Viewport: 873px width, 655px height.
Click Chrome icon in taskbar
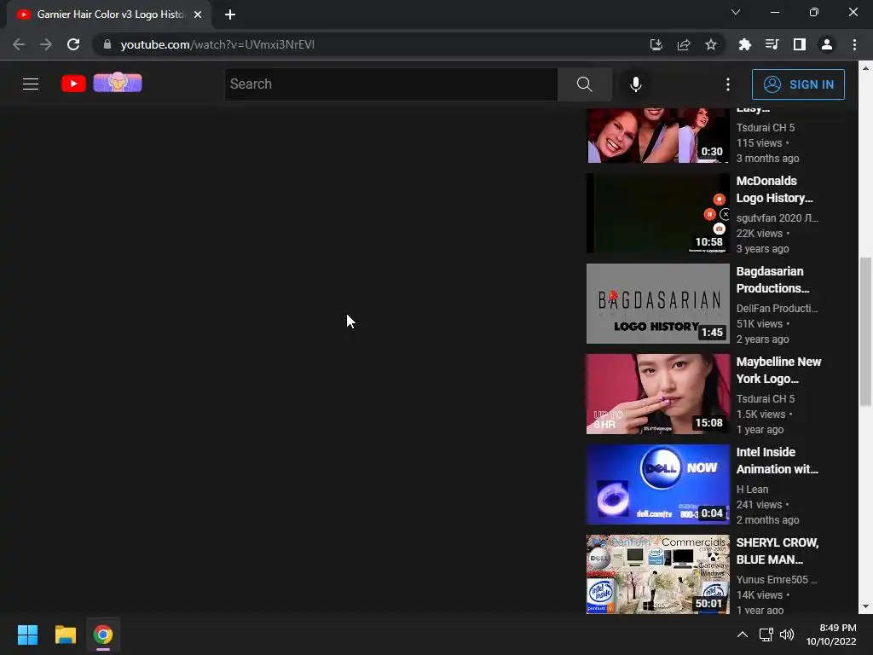click(x=103, y=635)
